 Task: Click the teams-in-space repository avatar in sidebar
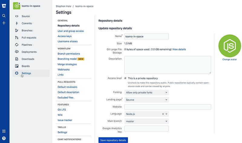[x=17, y=6]
